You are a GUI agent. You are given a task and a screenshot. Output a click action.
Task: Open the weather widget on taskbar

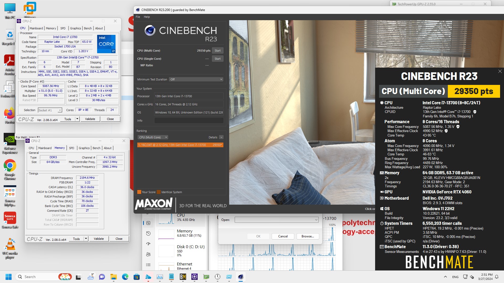(91, 277)
